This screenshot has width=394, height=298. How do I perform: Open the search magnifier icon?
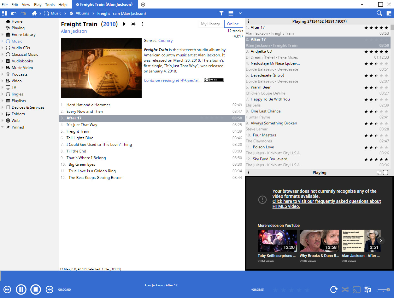coord(379,13)
